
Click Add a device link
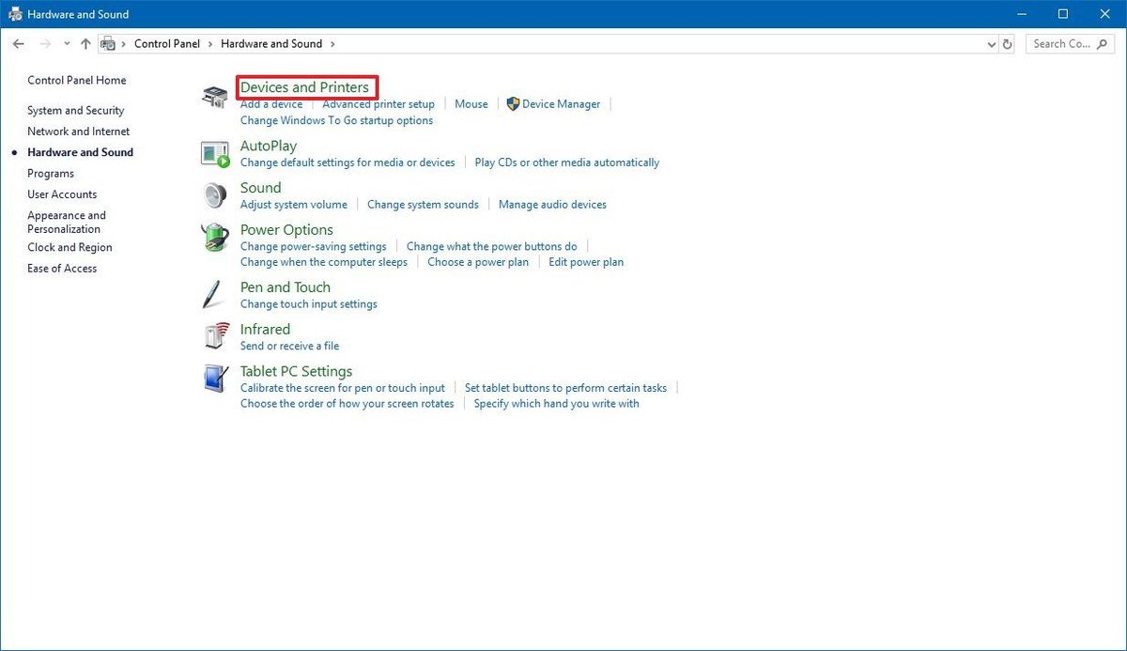point(270,103)
